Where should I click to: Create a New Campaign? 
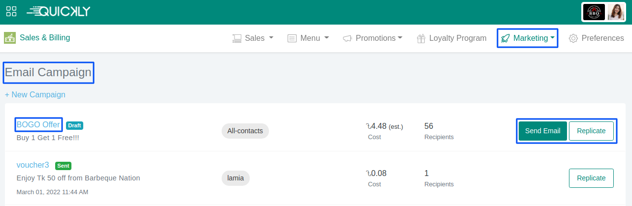coord(35,94)
